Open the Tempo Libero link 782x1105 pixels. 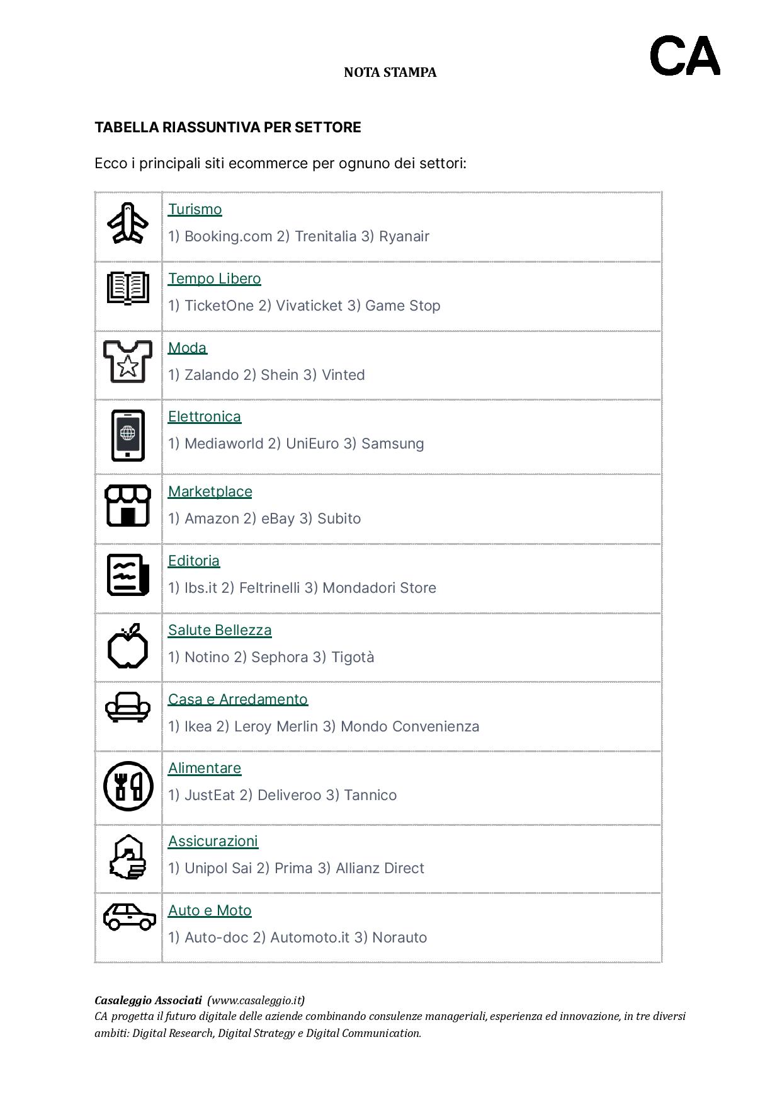215,278
